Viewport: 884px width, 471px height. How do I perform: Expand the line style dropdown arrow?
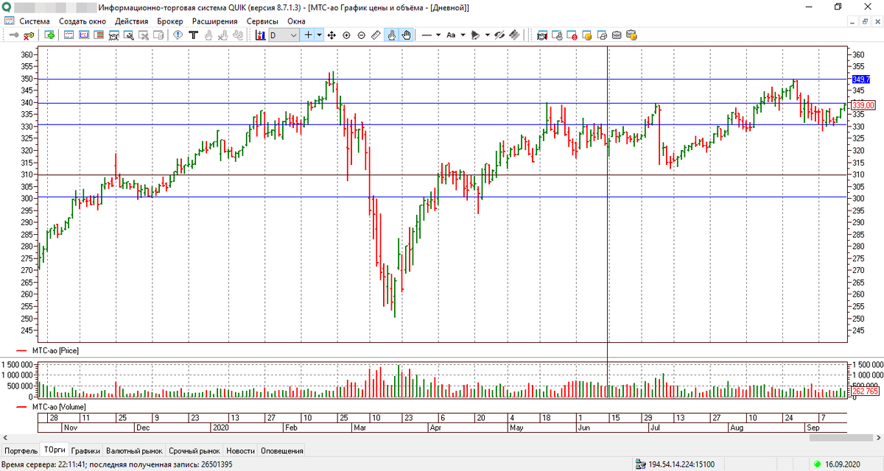(x=438, y=35)
